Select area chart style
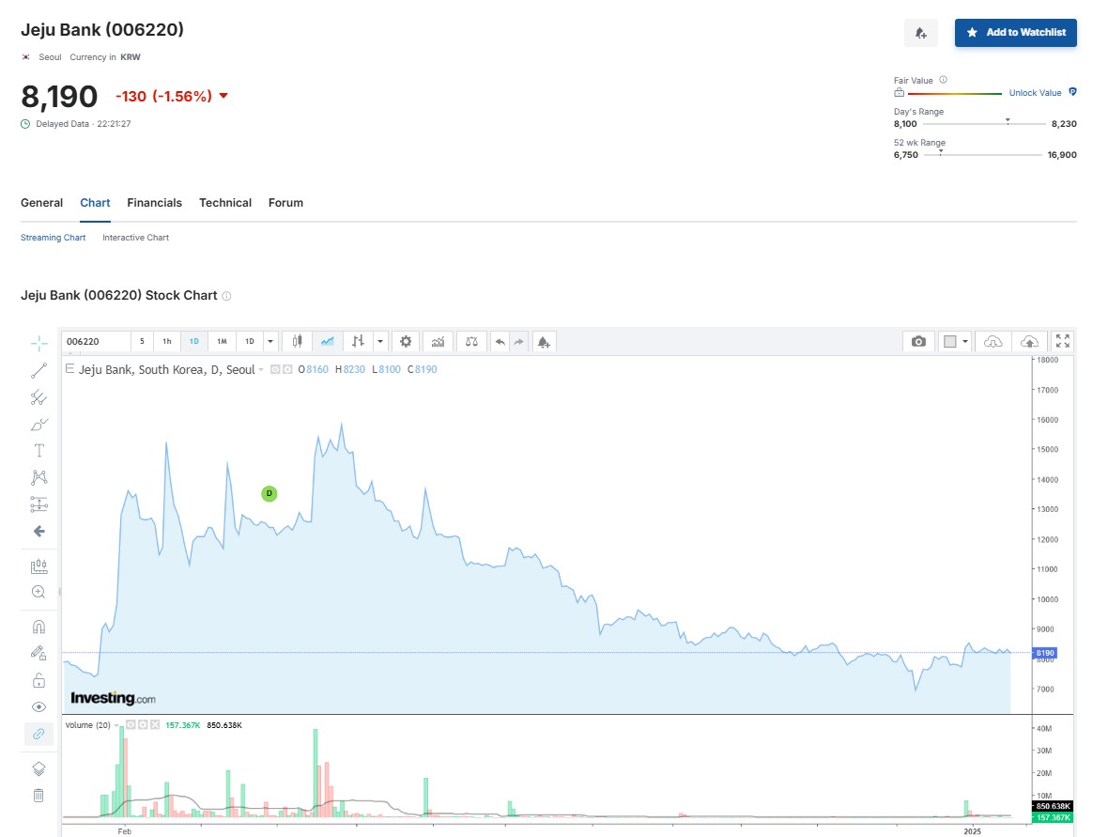1093x837 pixels. point(328,341)
